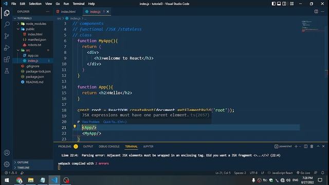Image resolution: width=329 pixels, height=185 pixels.
Task: Open the Source Control view
Action: pos(7,36)
